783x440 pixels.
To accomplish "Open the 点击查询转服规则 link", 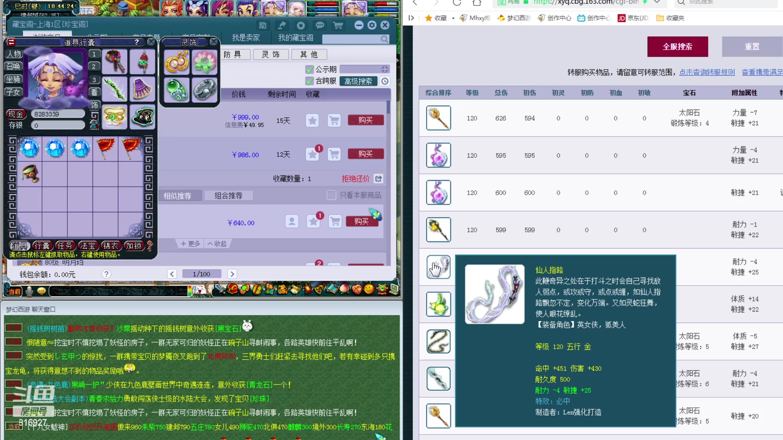I will point(707,72).
